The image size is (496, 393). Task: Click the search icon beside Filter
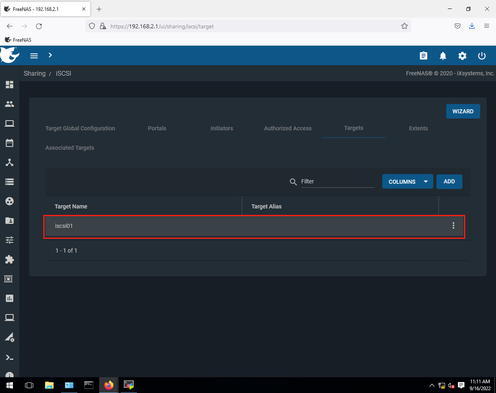point(294,182)
